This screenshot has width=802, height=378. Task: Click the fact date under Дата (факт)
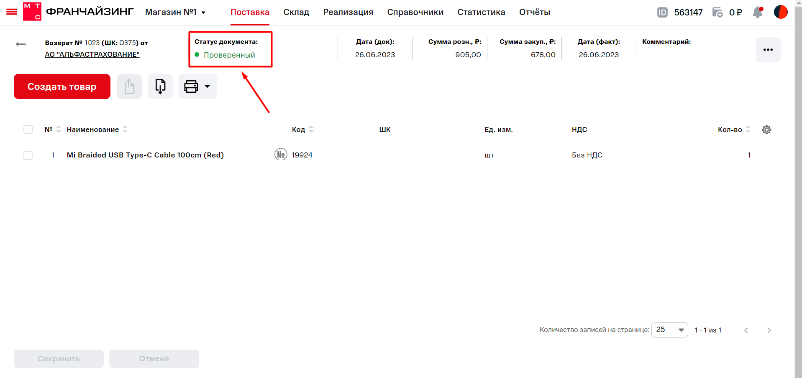click(599, 55)
